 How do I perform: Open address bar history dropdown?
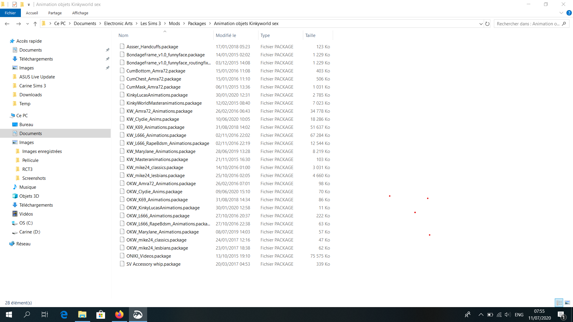coord(481,24)
